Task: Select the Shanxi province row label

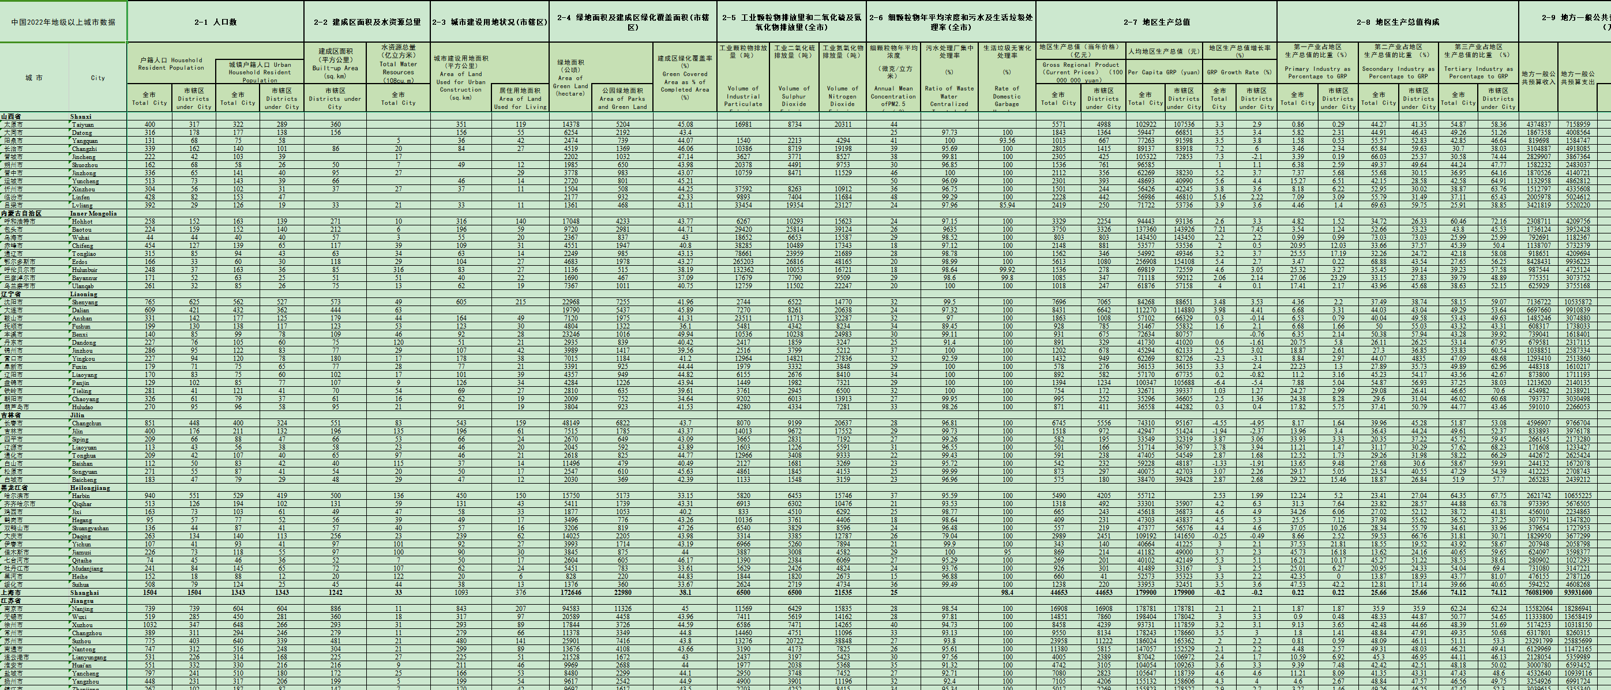Action: click(x=81, y=116)
